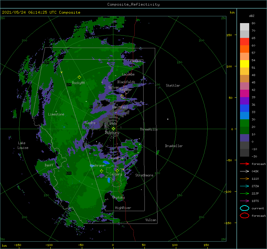Click the Banff label
The height and width of the screenshot is (249, 267).
(x=49, y=165)
